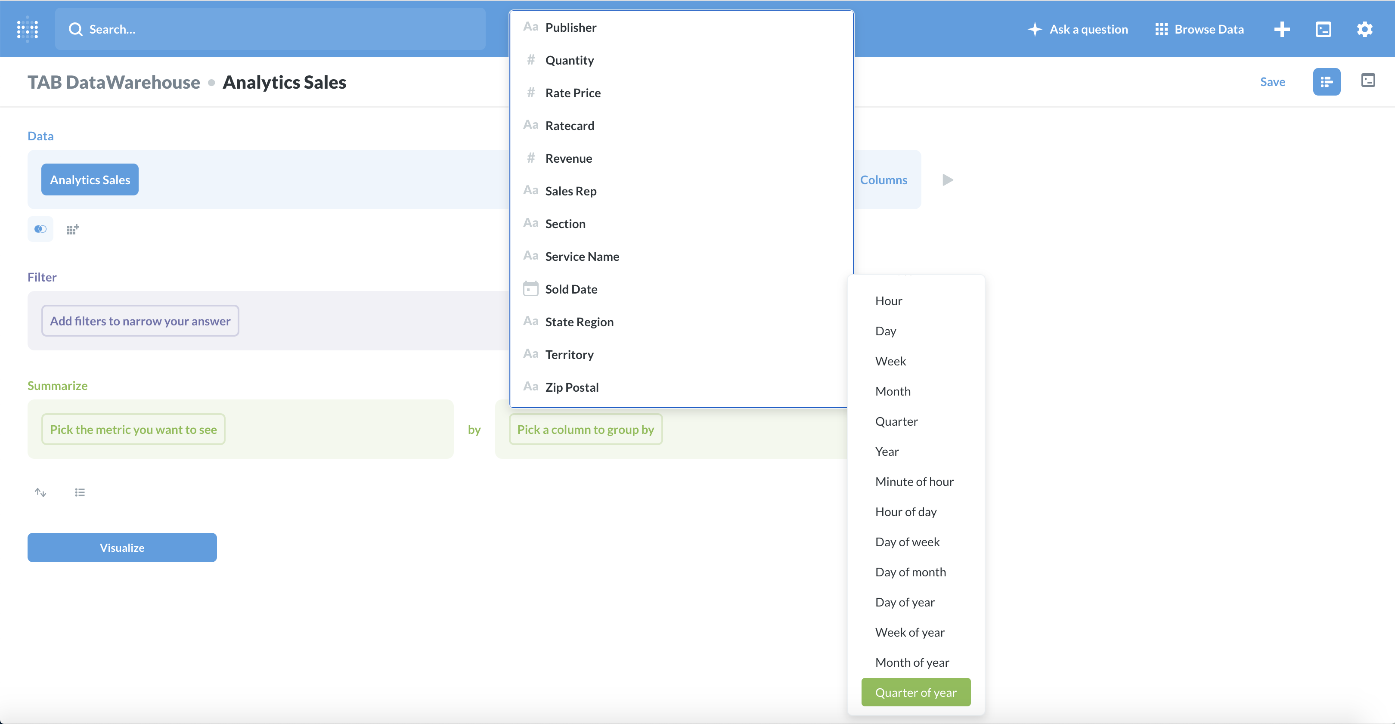
Task: Click the Save link
Action: [x=1272, y=82]
